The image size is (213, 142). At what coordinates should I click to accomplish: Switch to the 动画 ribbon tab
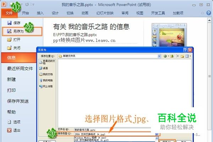pyautogui.click(x=85, y=13)
